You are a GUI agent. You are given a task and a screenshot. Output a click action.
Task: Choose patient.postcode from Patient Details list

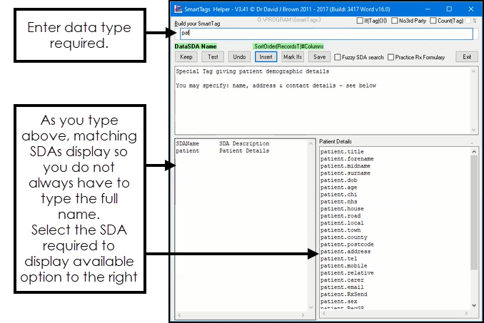point(347,245)
